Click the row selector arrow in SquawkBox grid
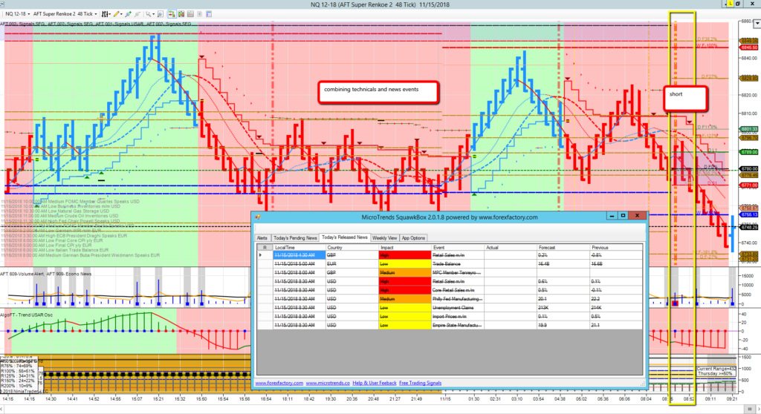 click(261, 255)
